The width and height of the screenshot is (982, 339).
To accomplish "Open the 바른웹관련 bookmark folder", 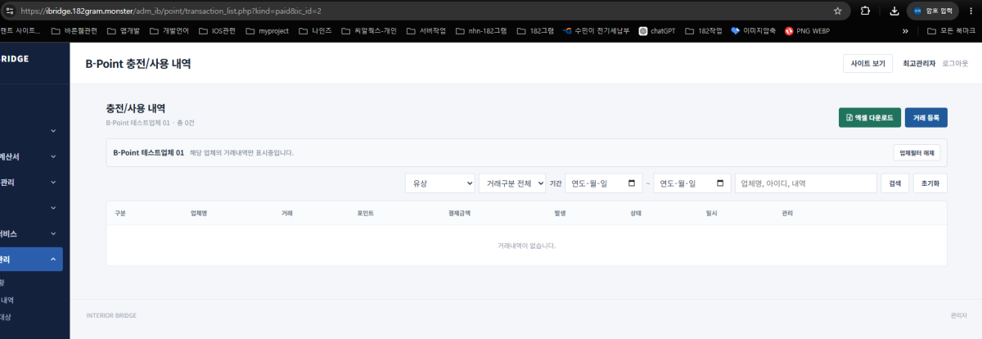I will coord(75,30).
